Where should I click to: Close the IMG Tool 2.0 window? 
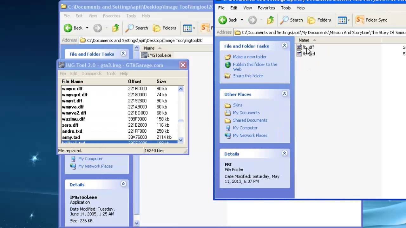pyautogui.click(x=183, y=65)
